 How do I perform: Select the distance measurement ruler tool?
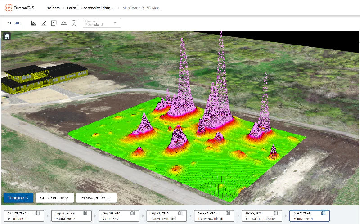tap(34, 23)
